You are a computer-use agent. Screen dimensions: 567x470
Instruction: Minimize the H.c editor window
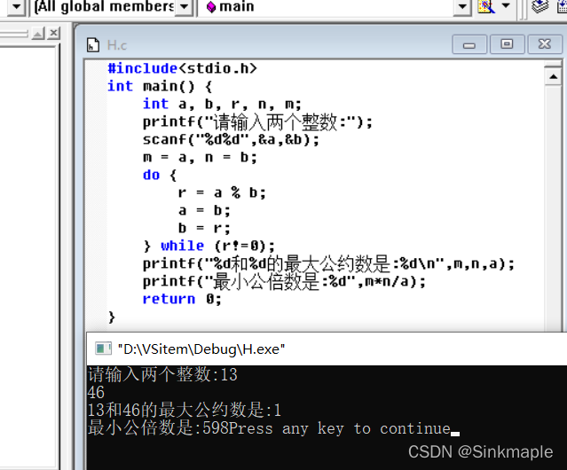pos(469,45)
